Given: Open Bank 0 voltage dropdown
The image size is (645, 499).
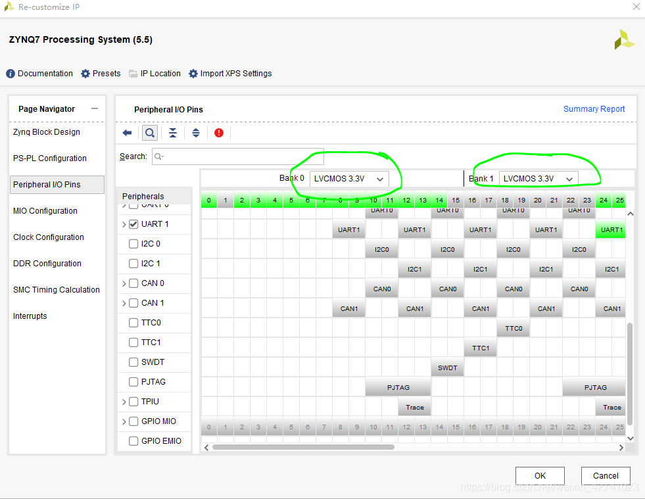Looking at the screenshot, I should [x=349, y=179].
